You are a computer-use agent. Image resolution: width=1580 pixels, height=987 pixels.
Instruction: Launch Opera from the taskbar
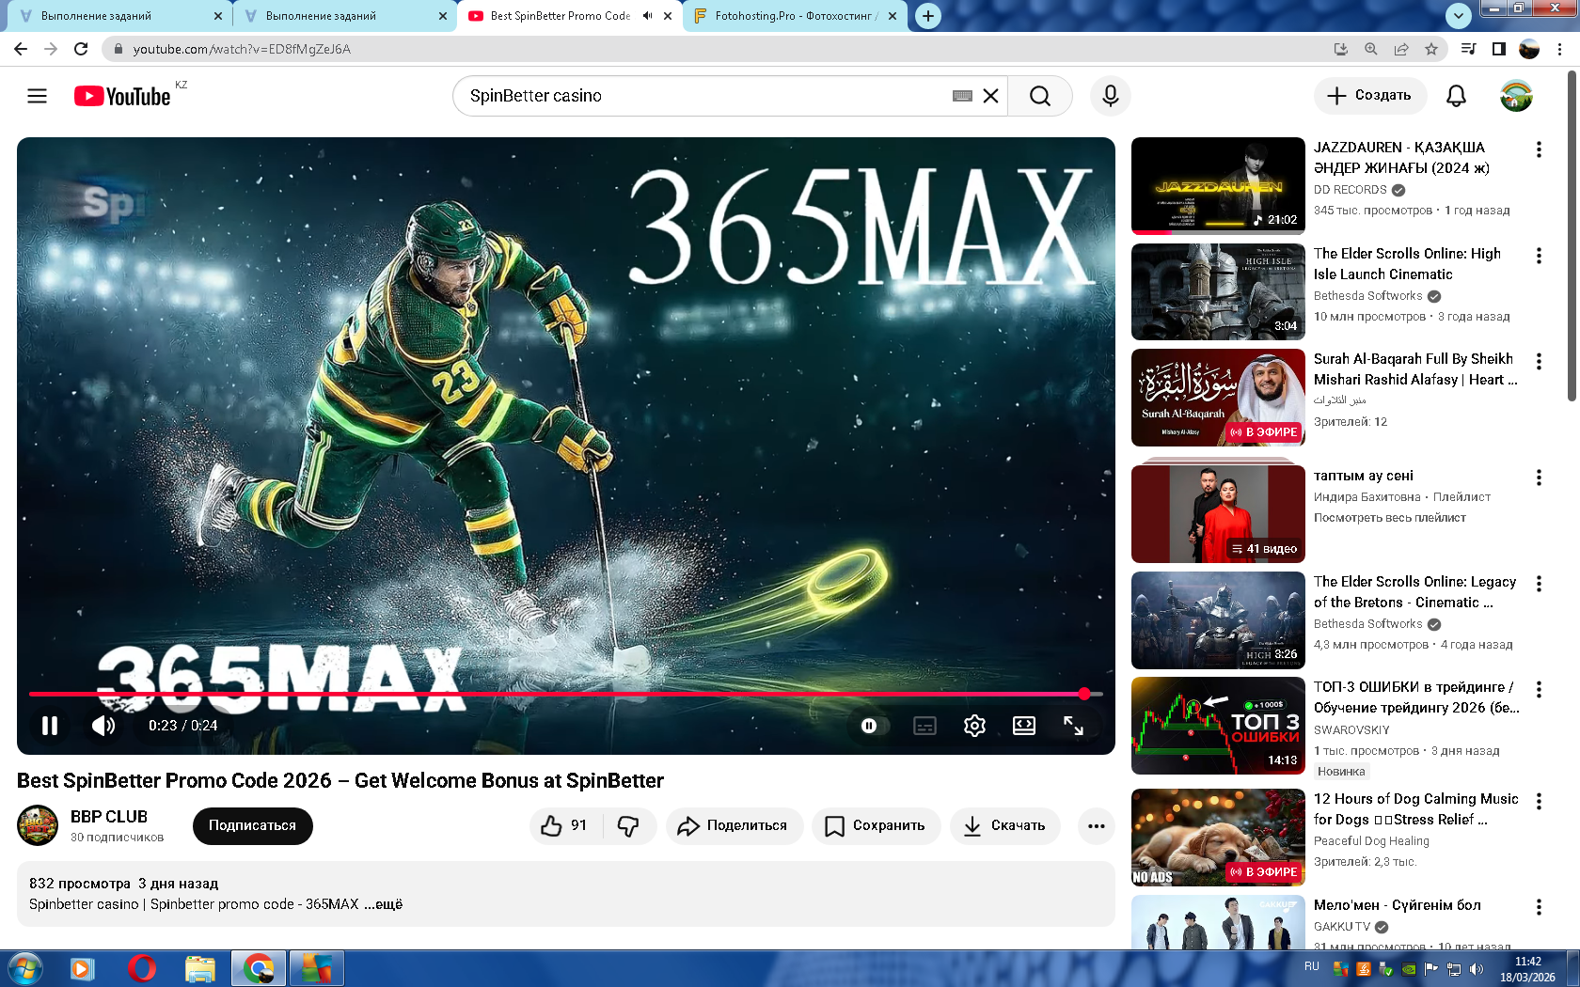(x=142, y=968)
